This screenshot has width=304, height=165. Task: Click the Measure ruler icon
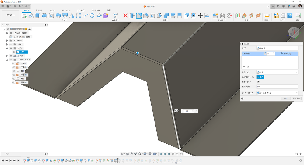tap(267, 16)
